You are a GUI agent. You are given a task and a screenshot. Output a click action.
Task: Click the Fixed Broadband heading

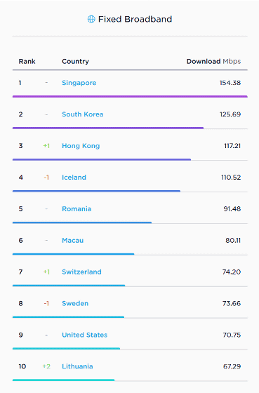coord(135,19)
